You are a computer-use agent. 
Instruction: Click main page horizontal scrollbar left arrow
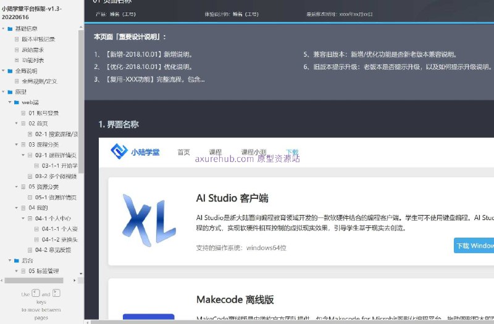pyautogui.click(x=87, y=322)
